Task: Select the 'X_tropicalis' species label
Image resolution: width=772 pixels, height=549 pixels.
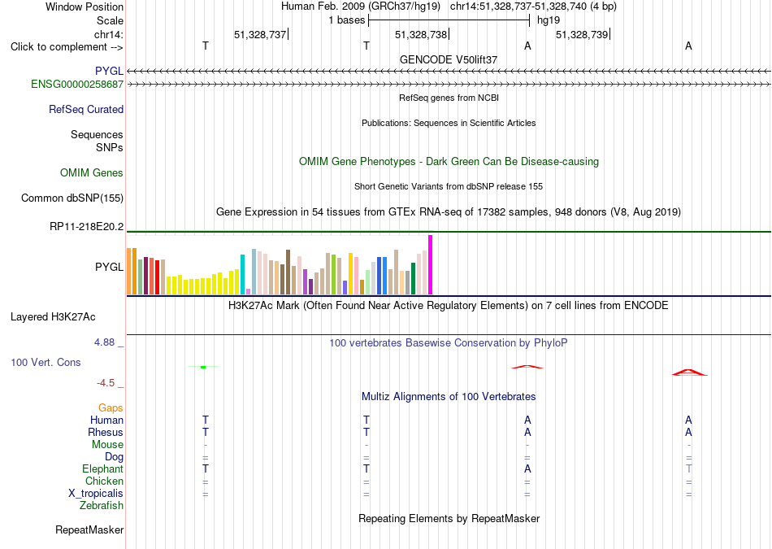Action: (x=96, y=494)
